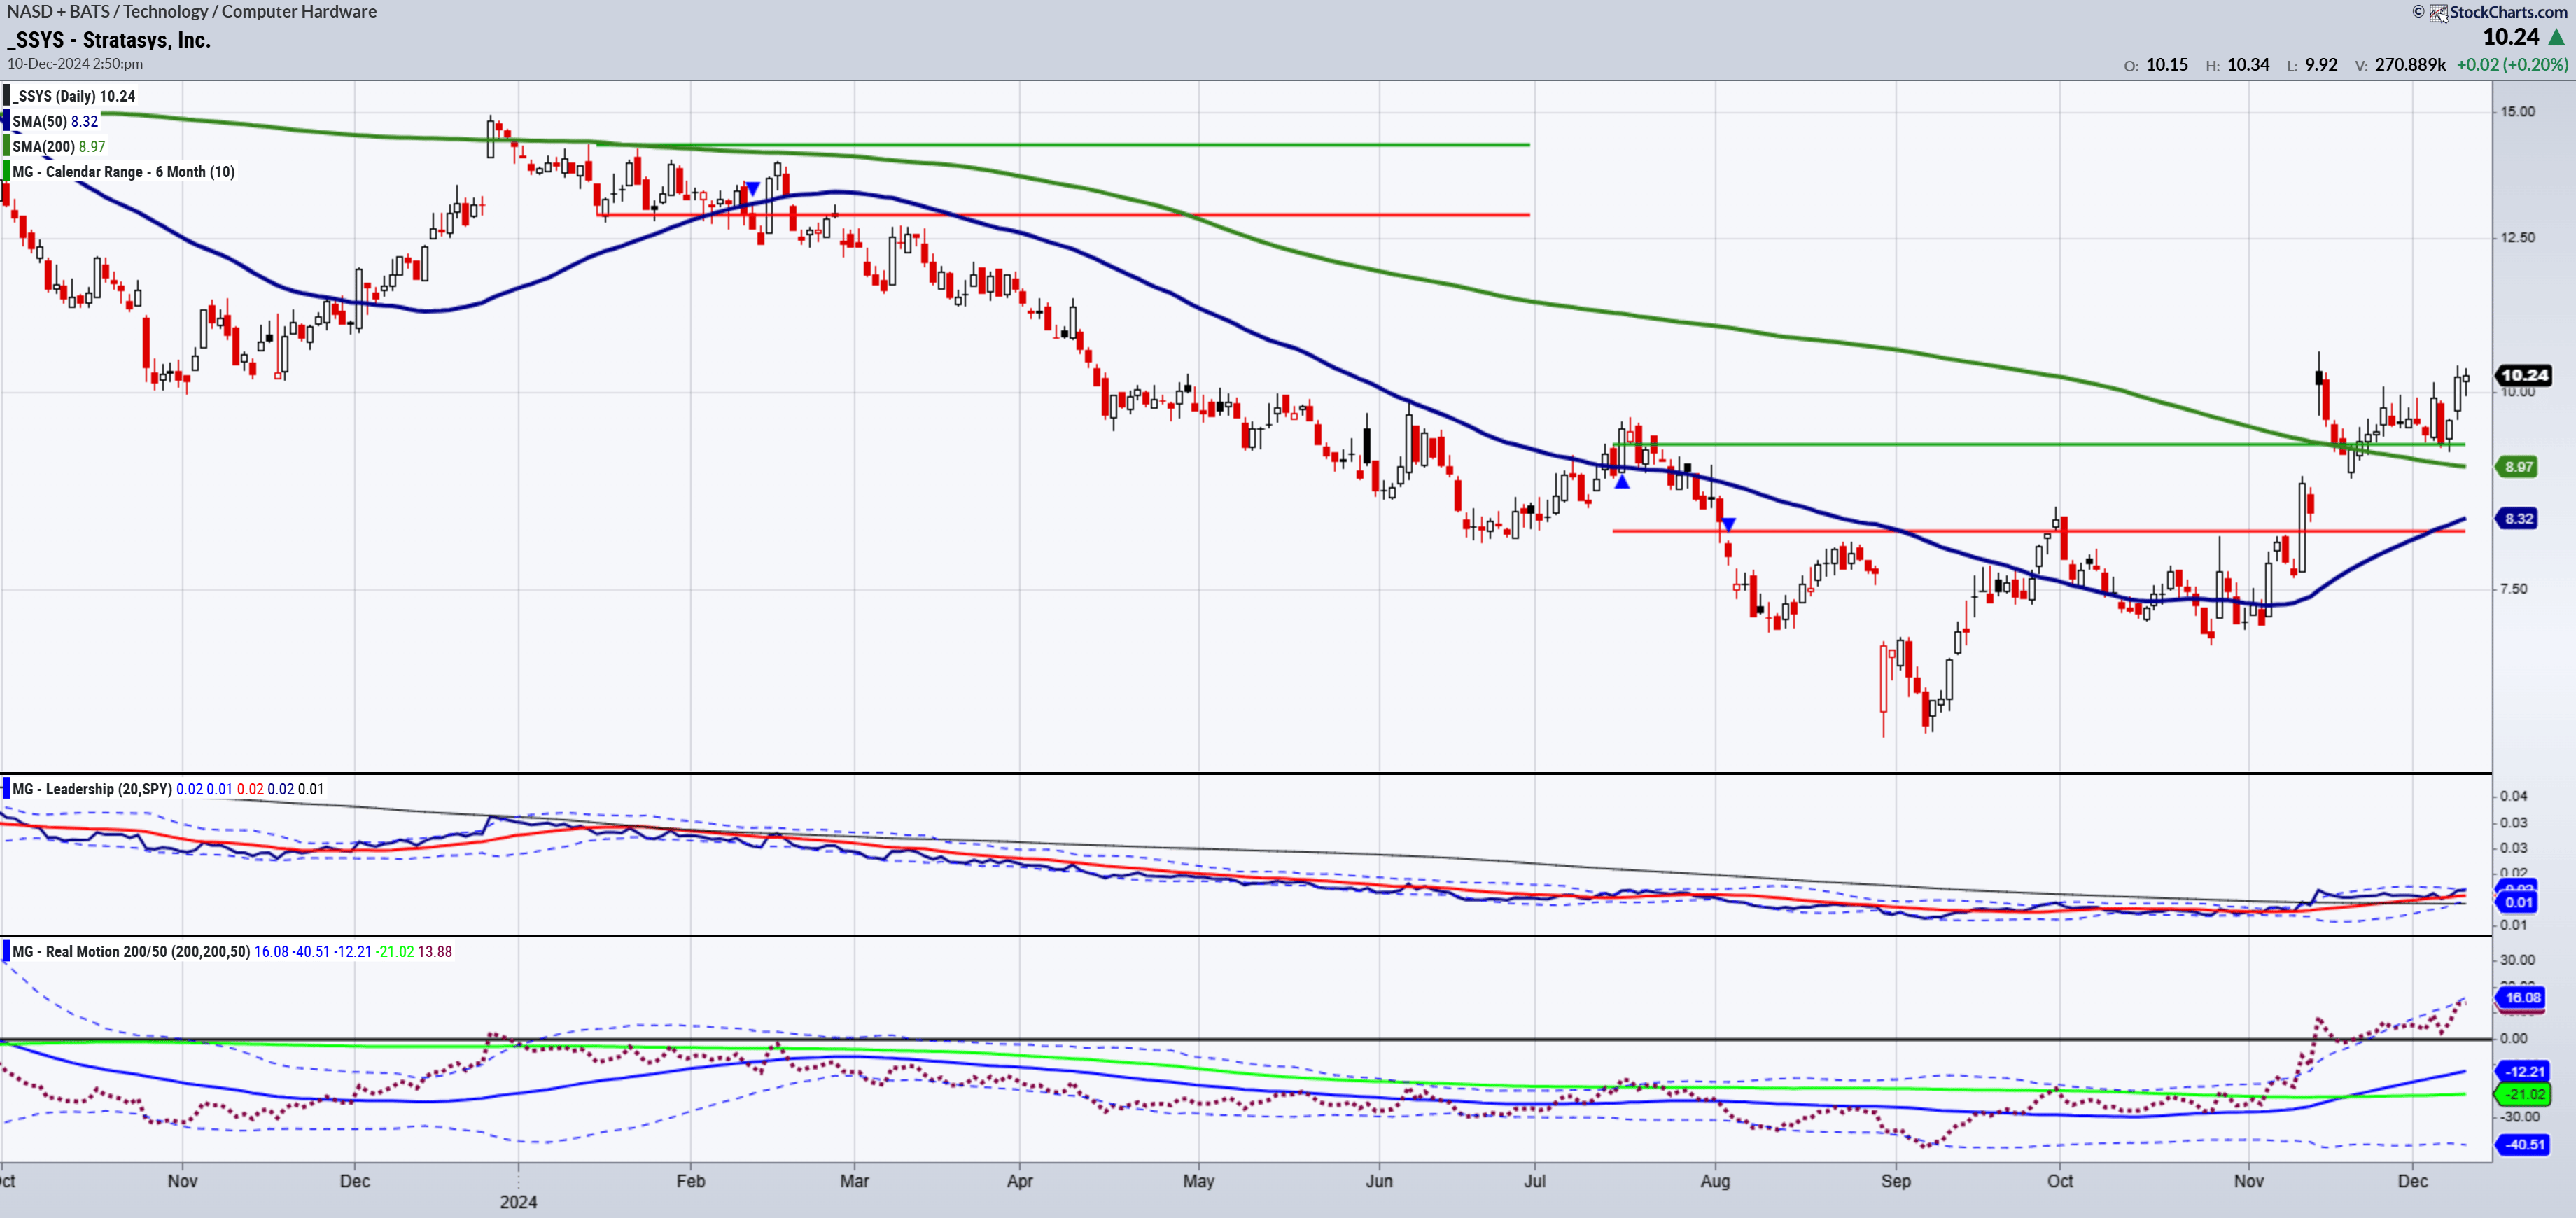Click the 'SMA(50) 8.32' legend label
Screen dimensions: 2576x1218
[x=55, y=121]
